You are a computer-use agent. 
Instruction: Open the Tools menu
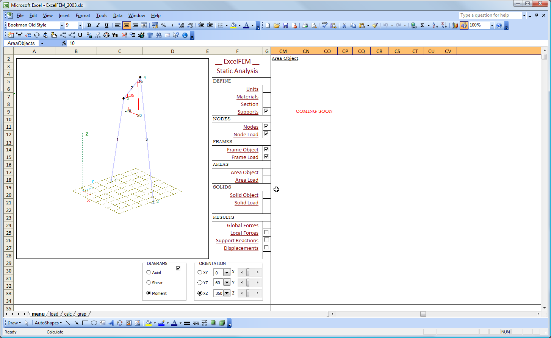point(102,16)
